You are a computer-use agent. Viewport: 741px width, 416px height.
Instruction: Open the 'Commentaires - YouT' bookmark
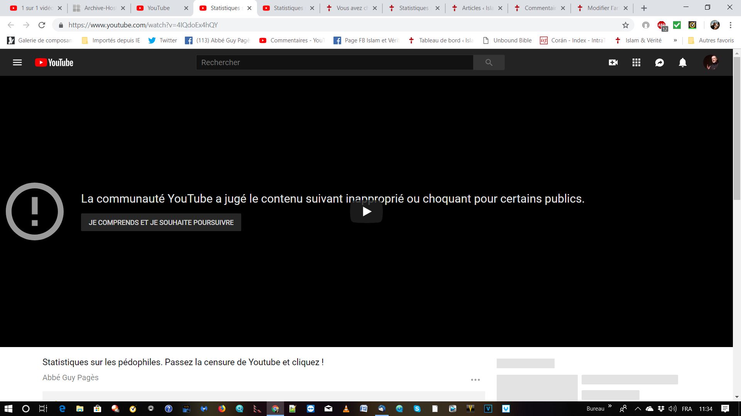tap(292, 40)
